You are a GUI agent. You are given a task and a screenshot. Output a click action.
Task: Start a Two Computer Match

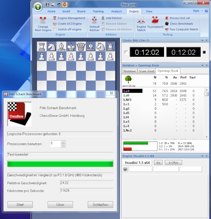tap(181, 29)
